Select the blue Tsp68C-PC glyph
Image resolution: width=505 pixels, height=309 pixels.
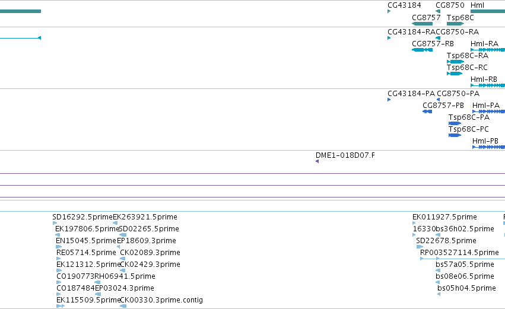(x=455, y=135)
